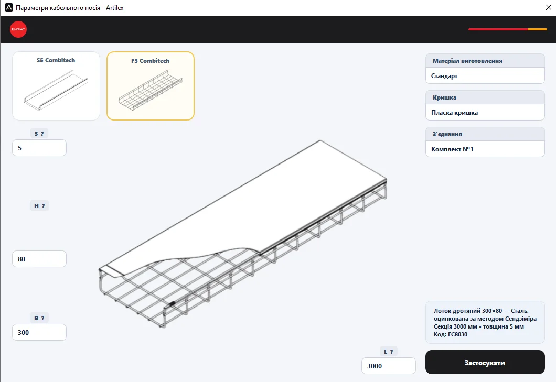This screenshot has height=382, width=556.
Task: Click the red DKC logo icon
Action: coord(18,29)
